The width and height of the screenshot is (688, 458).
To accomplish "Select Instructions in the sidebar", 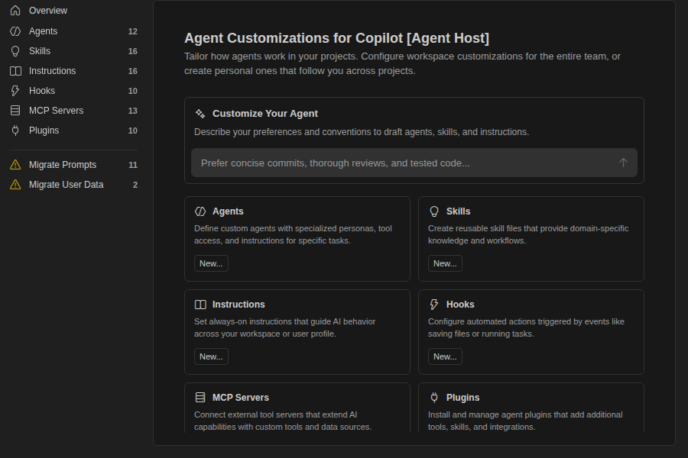I will (73, 71).
